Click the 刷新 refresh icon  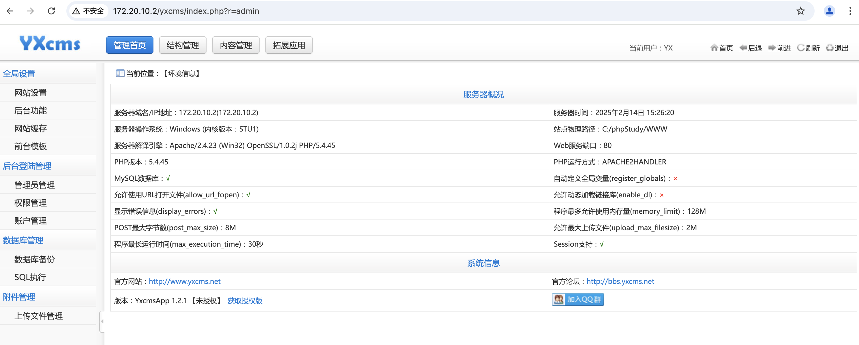801,48
